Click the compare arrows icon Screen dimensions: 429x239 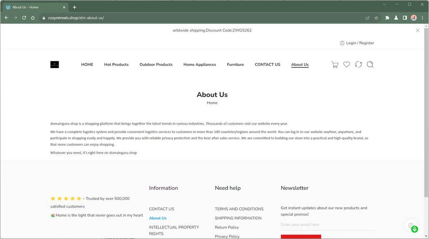(x=358, y=65)
